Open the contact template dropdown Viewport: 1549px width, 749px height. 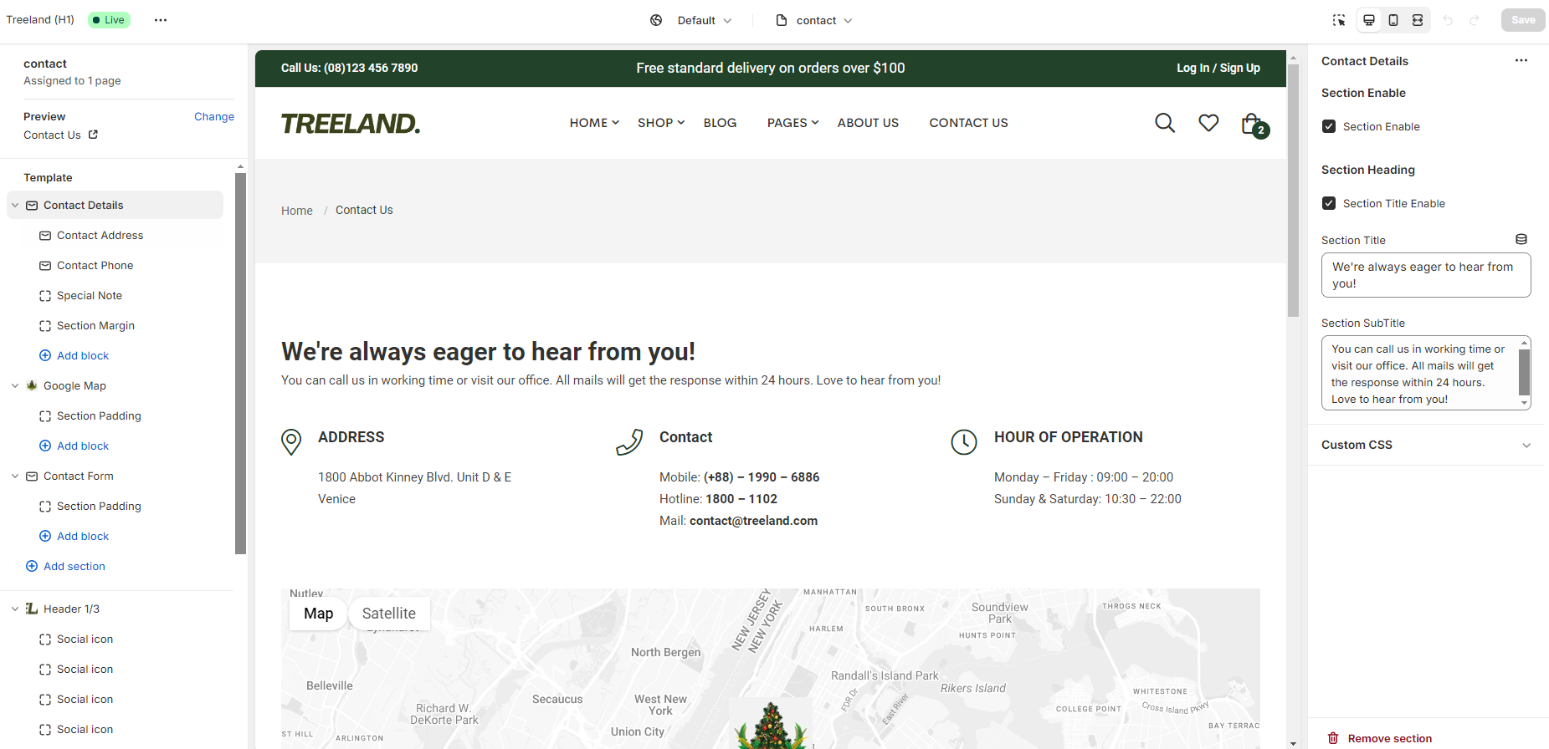pyautogui.click(x=814, y=20)
